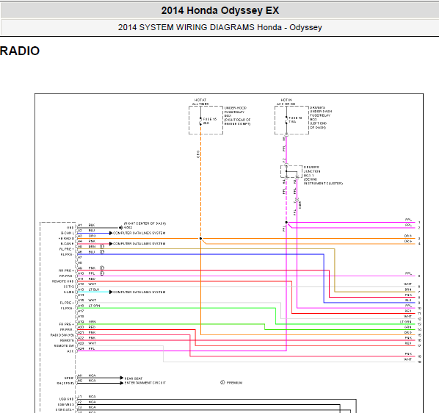The height and width of the screenshot is (413, 439).
Task: Click the F-CAN H arrow to COMPUTER DATA LINES SYSTEM
Action: (111, 244)
